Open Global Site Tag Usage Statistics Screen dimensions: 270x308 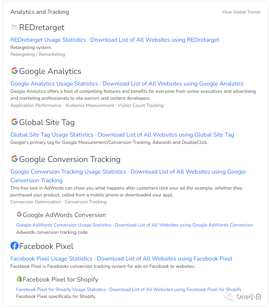click(x=52, y=135)
